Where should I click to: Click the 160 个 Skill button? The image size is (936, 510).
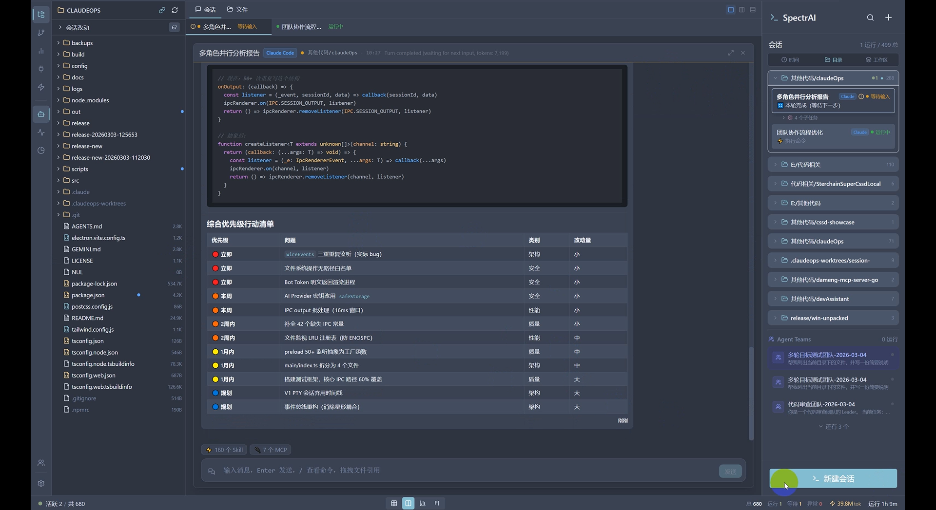click(224, 450)
